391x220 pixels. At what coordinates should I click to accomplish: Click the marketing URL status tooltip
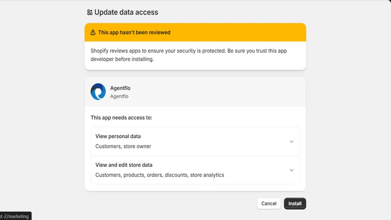point(16,216)
